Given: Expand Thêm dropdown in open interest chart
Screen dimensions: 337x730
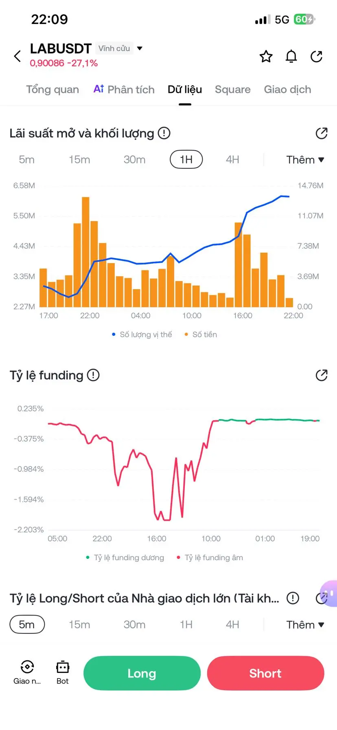Looking at the screenshot, I should pos(305,160).
